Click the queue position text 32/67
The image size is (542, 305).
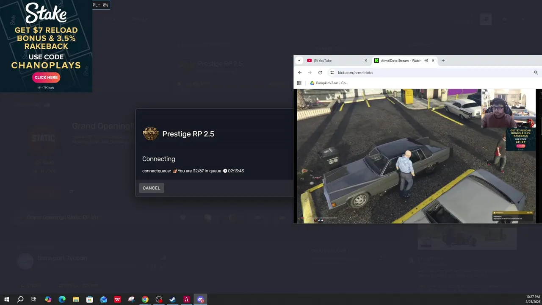(x=199, y=171)
